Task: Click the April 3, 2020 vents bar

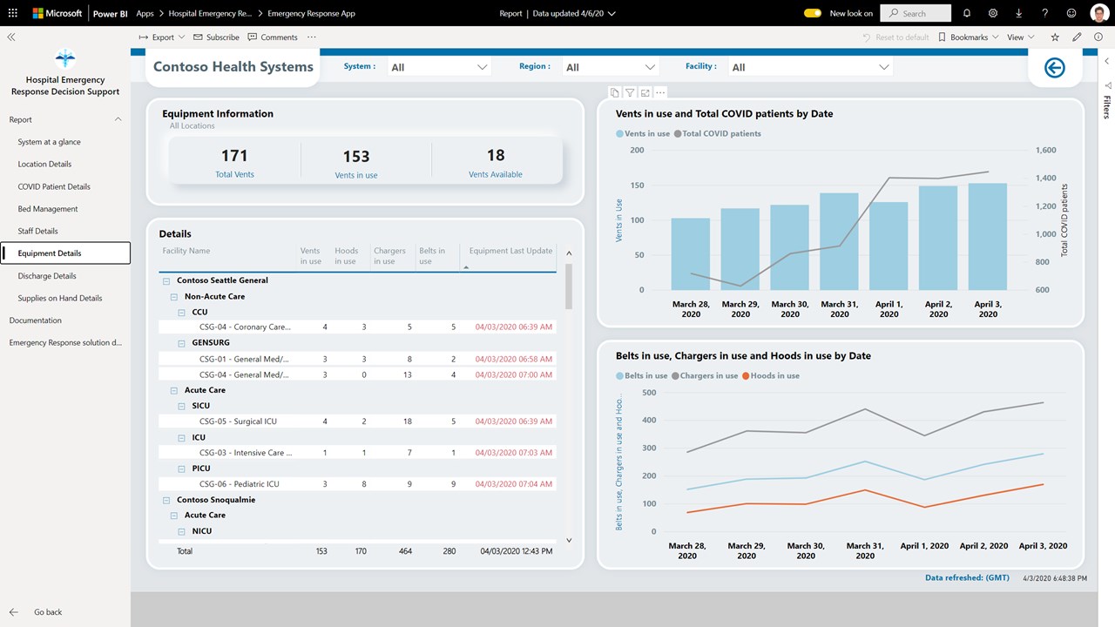Action: tap(988, 236)
